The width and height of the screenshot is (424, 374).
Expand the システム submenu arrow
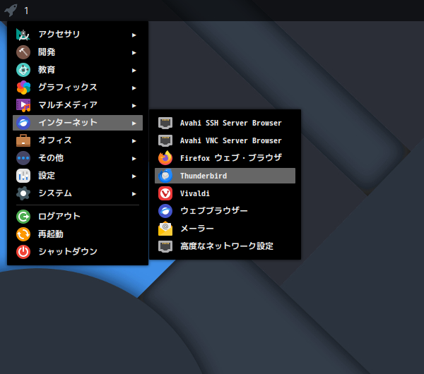click(x=134, y=194)
